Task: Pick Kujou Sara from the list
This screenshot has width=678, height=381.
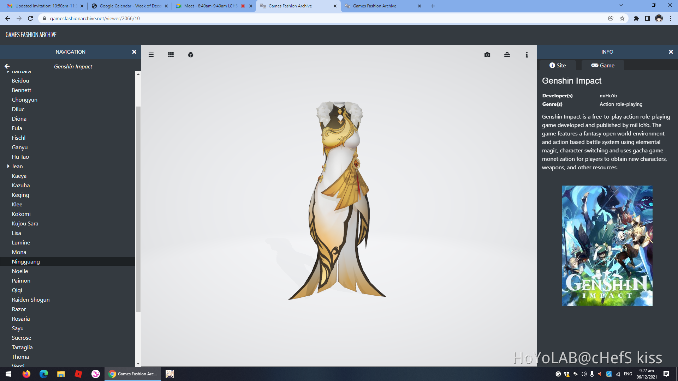Action: click(x=25, y=224)
